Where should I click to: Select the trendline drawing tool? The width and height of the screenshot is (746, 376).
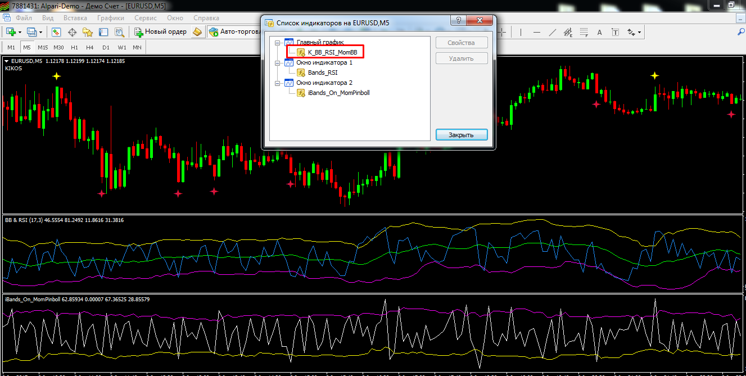pyautogui.click(x=552, y=32)
